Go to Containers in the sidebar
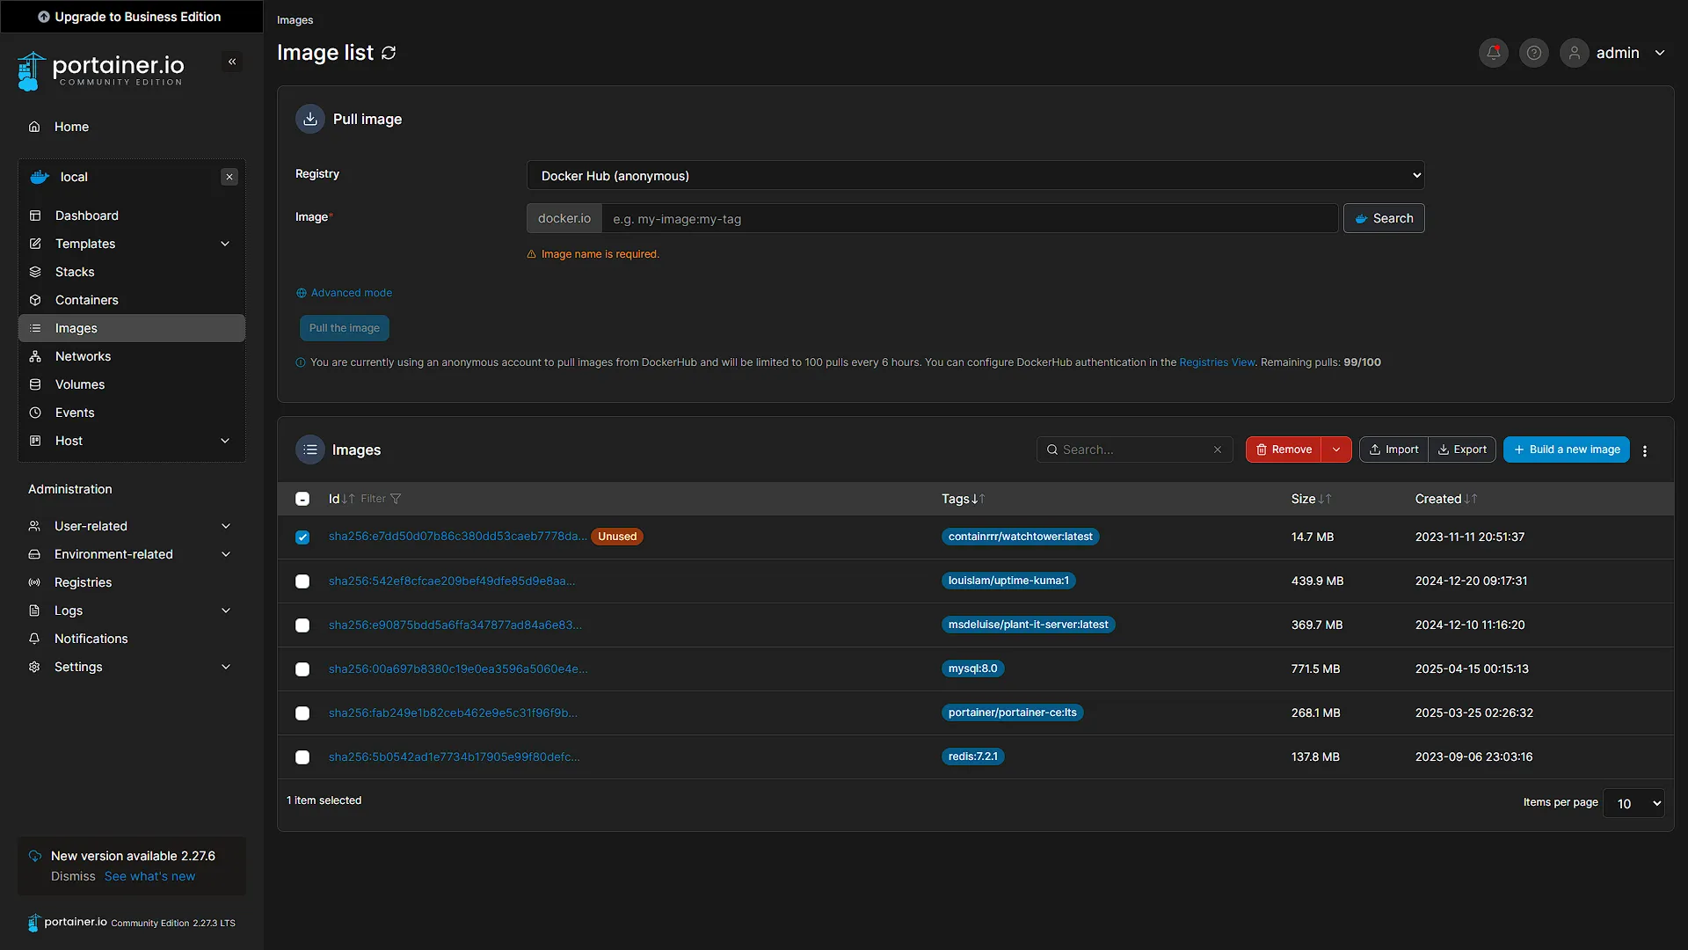Image resolution: width=1688 pixels, height=950 pixels. (132, 300)
